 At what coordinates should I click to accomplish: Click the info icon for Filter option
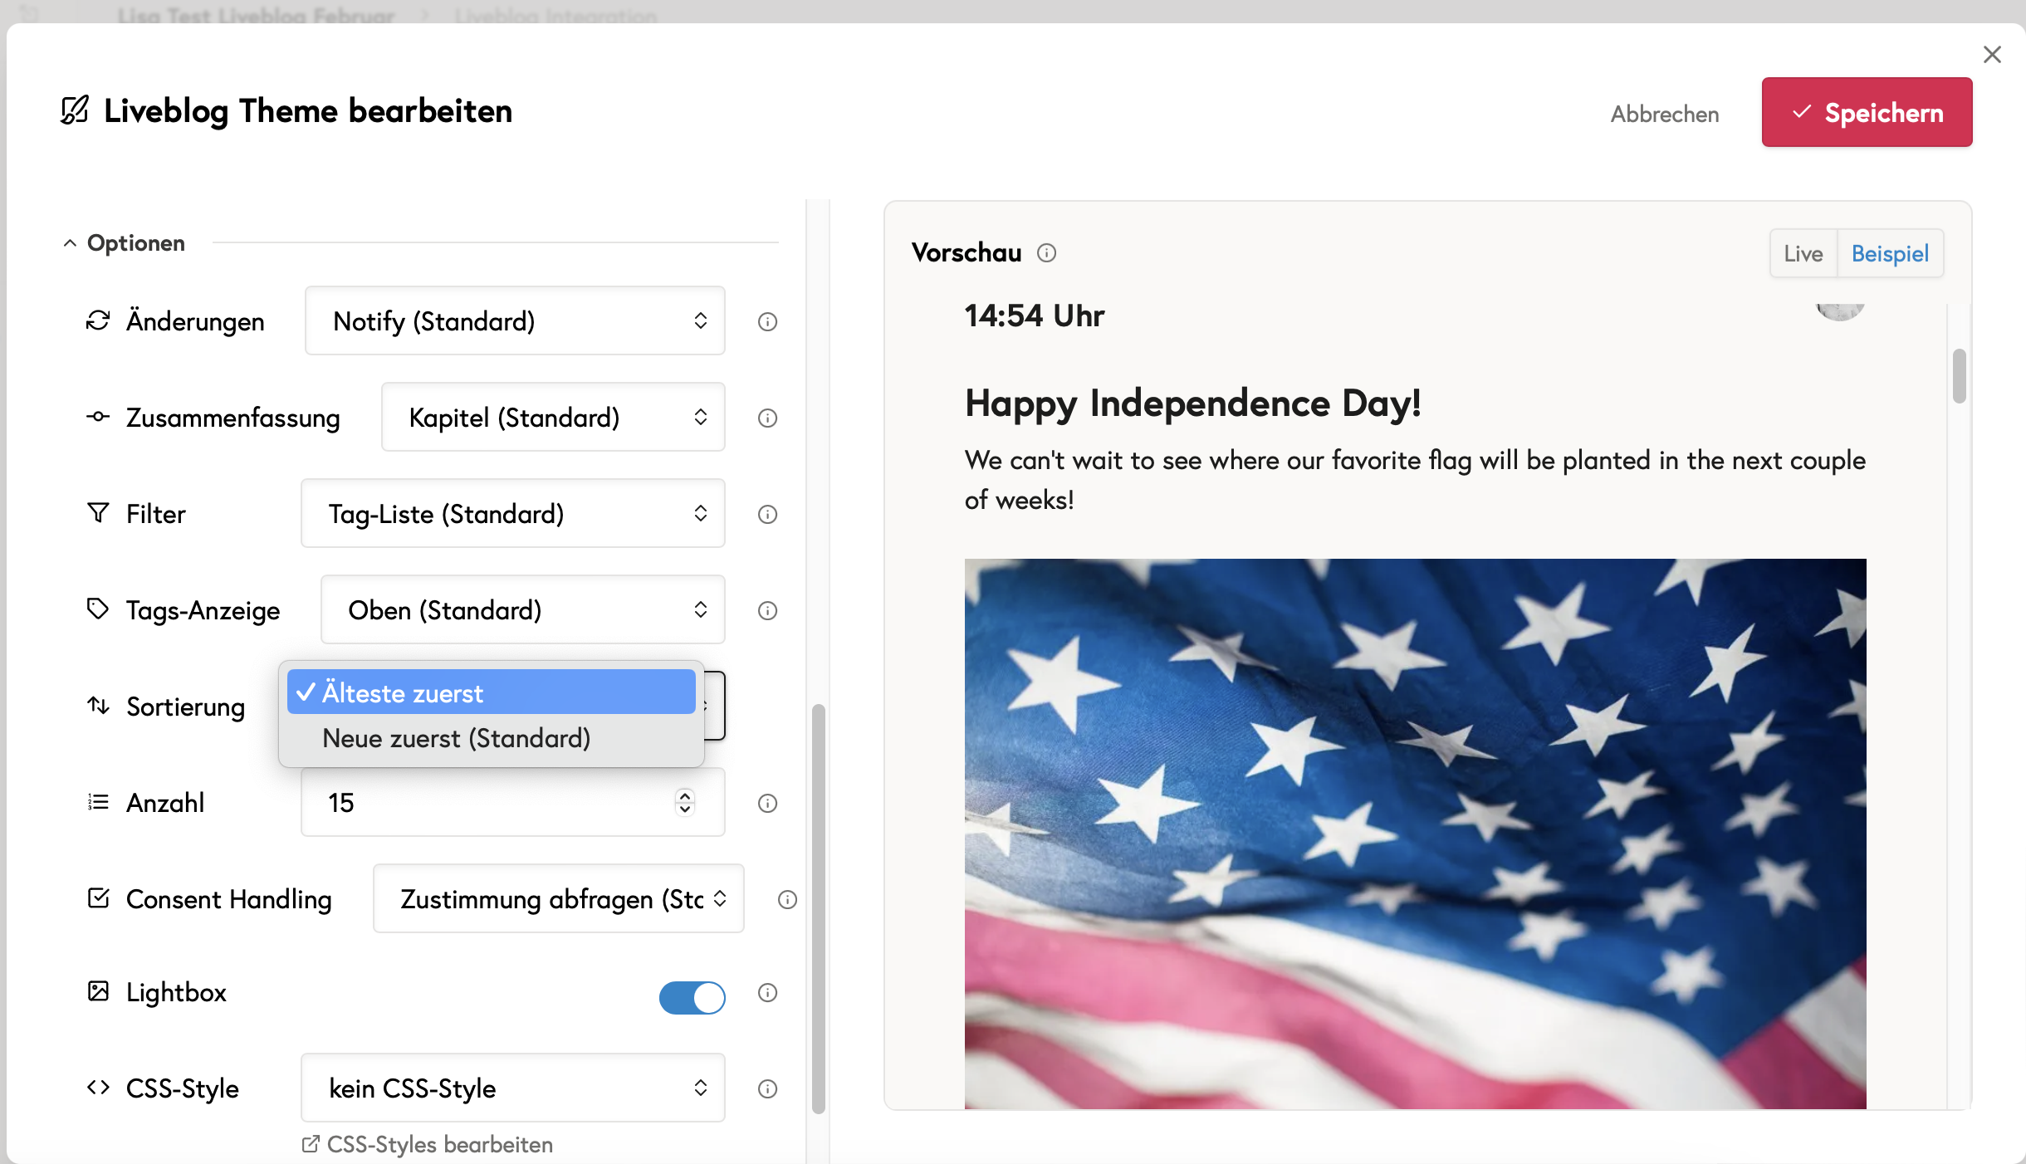coord(767,514)
